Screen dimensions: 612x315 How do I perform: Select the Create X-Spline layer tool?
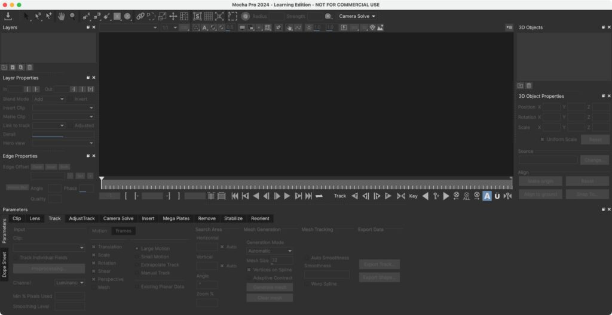pos(86,16)
